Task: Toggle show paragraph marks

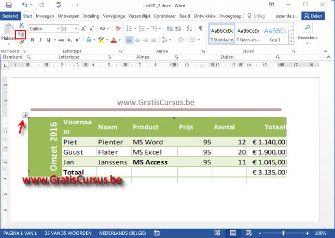Action: (200, 29)
